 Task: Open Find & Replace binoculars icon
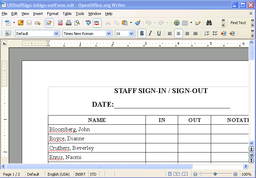click(x=209, y=23)
